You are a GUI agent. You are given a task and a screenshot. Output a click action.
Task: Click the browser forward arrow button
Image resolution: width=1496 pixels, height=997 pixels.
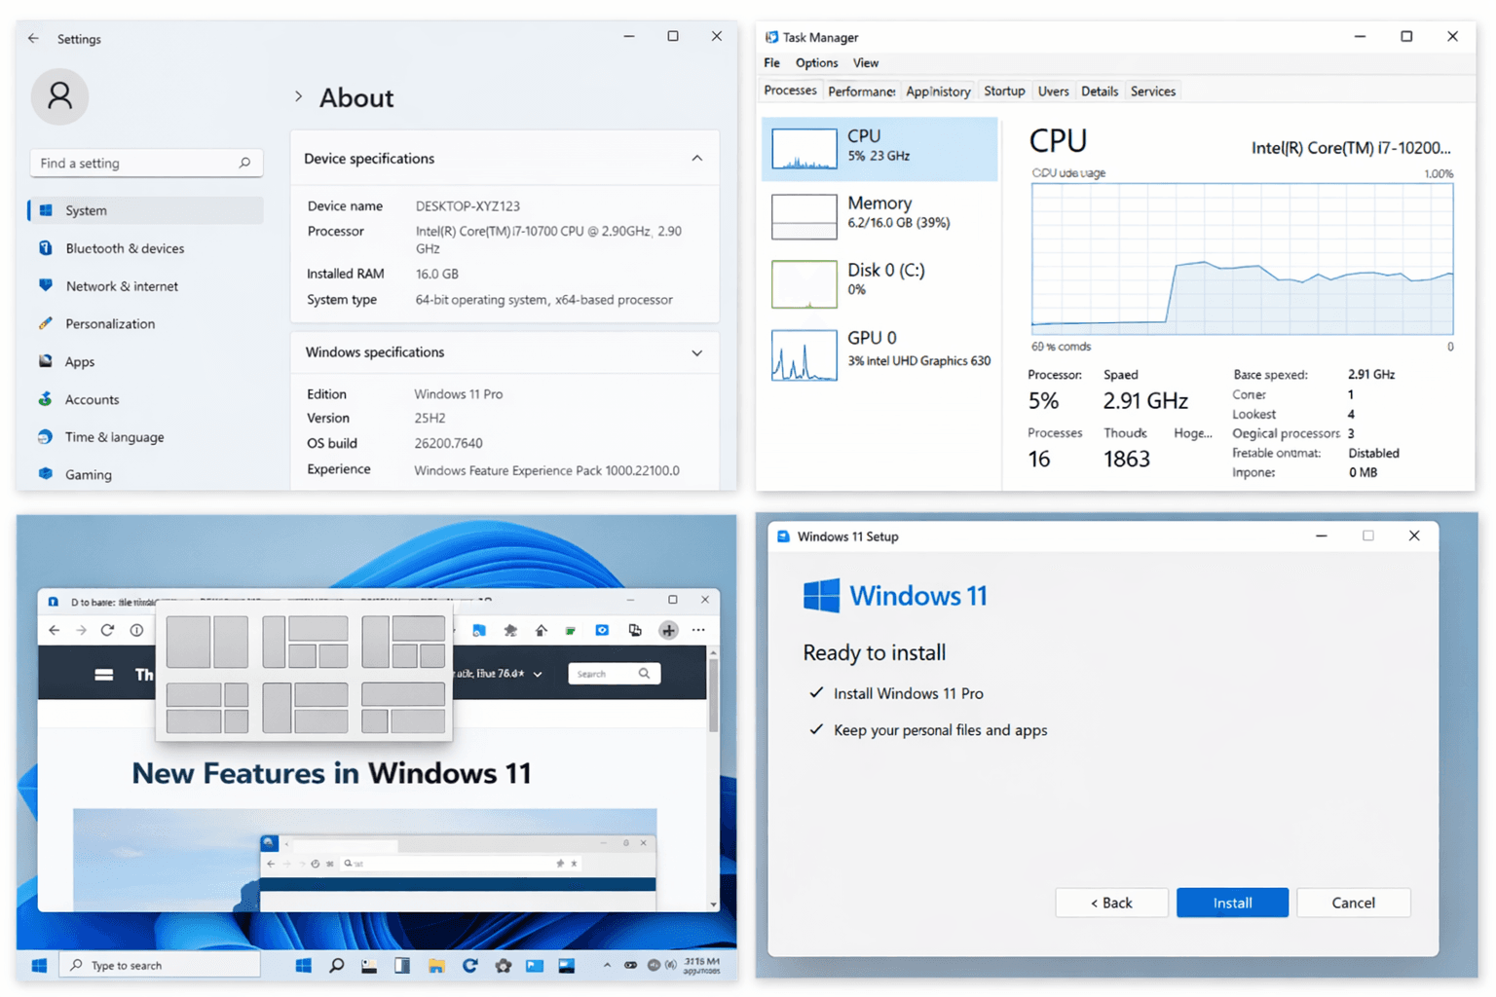(81, 630)
